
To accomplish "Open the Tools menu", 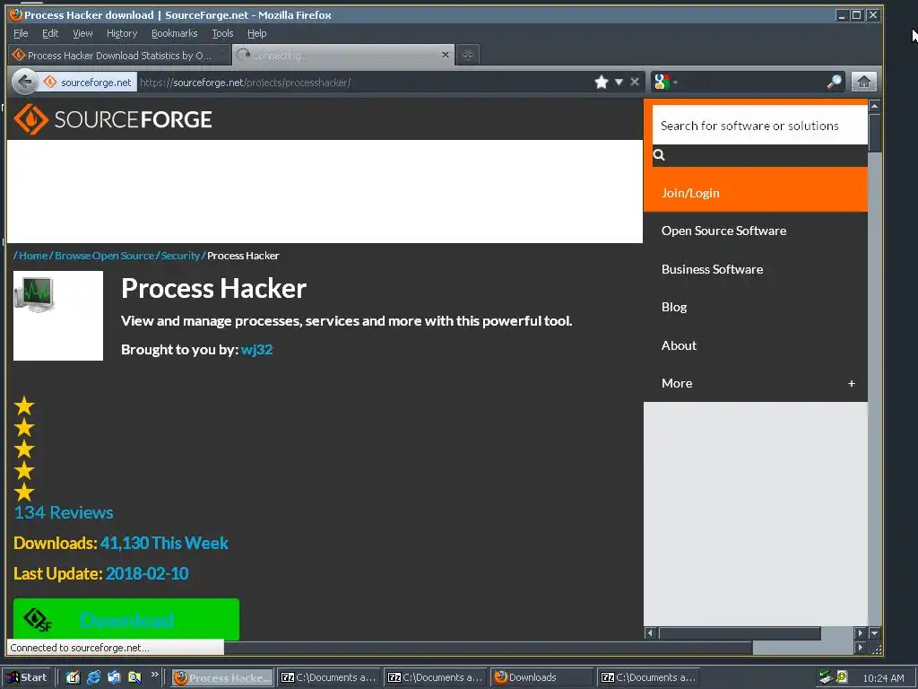I will click(222, 33).
